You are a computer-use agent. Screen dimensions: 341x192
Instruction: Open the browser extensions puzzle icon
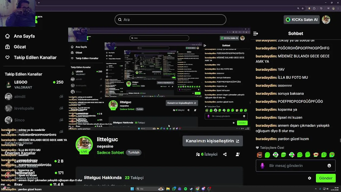(x=314, y=8)
